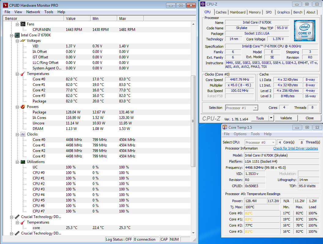This screenshot has width=323, height=244.
Task: Click the Intel Core i7 6700K chip icon
Action: click(x=17, y=35)
